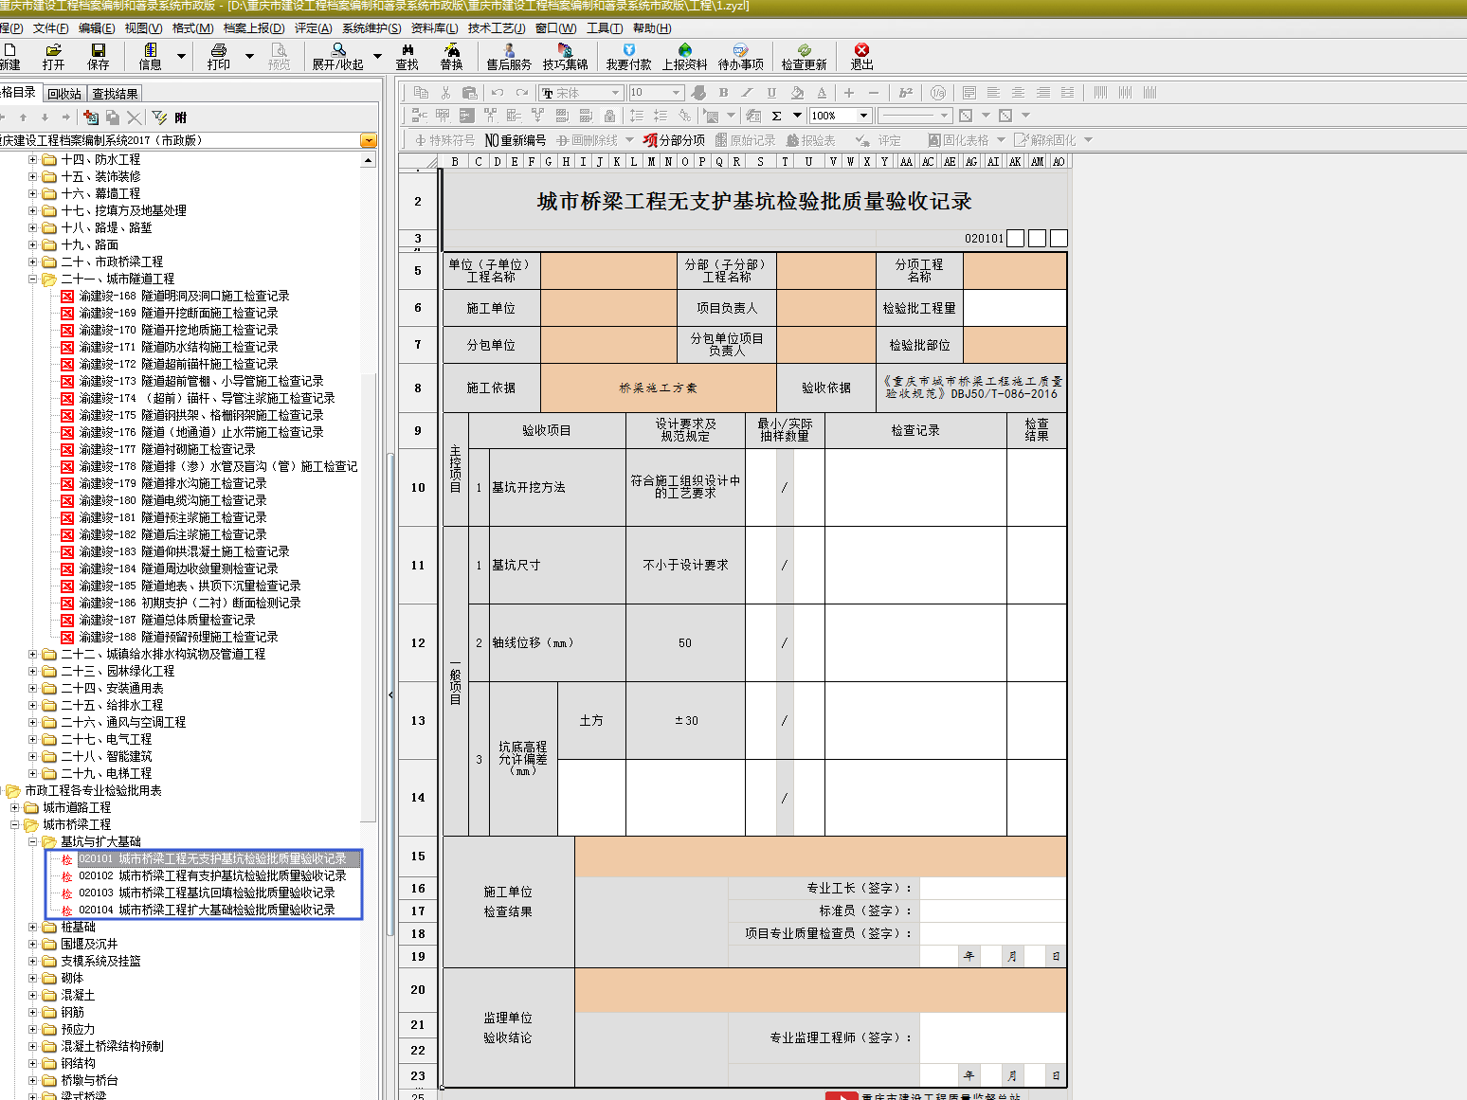
Task: Check the first box after 020101
Action: (1015, 238)
